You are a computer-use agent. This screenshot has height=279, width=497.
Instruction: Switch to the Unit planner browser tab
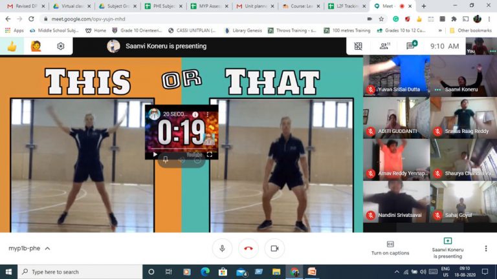click(x=255, y=6)
